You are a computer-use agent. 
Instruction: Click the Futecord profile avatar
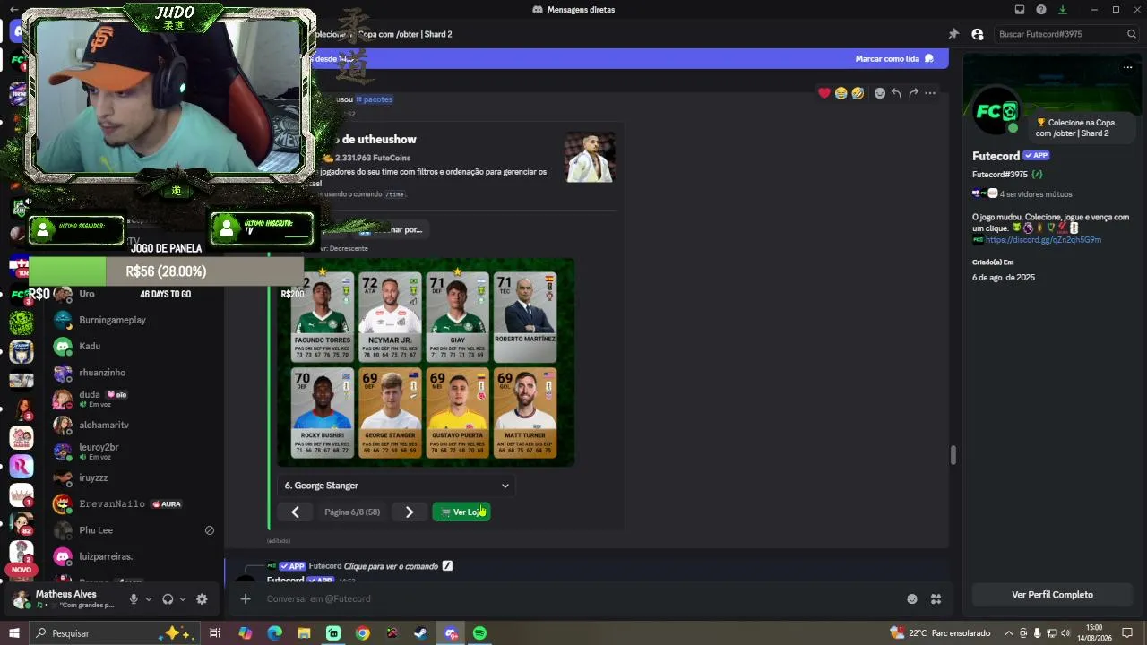[x=996, y=111]
